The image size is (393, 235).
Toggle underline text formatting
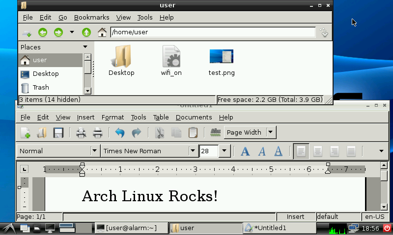coord(278,151)
